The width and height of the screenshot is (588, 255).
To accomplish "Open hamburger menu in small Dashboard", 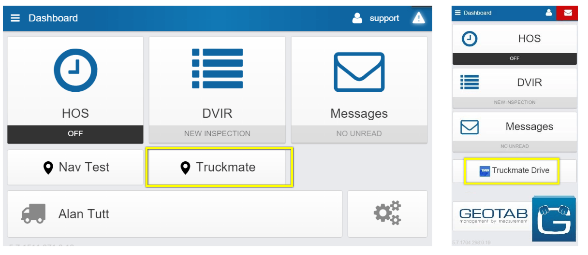I will pos(458,13).
